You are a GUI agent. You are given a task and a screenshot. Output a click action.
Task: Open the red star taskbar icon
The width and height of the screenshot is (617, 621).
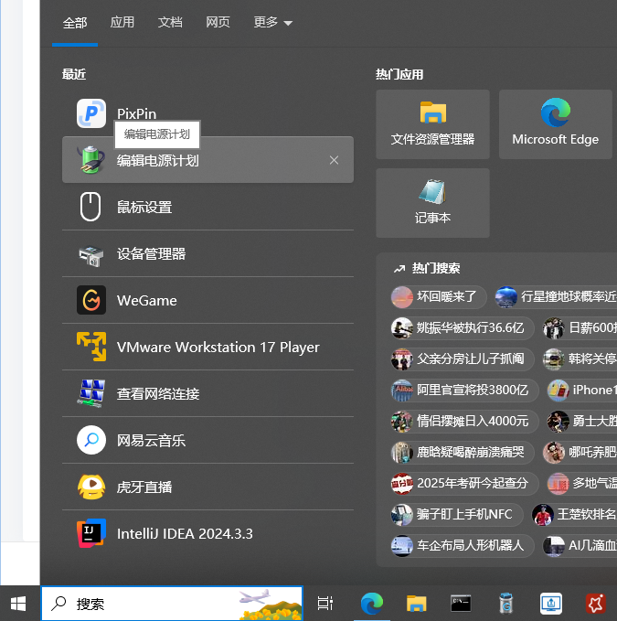click(x=596, y=604)
